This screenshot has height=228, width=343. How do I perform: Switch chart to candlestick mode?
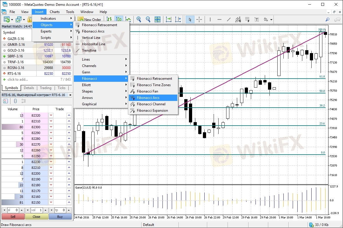point(119,19)
